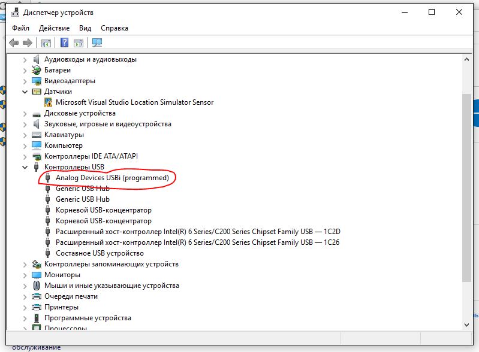Expand the Видеоадаптеры category
The height and width of the screenshot is (352, 479).
click(25, 81)
